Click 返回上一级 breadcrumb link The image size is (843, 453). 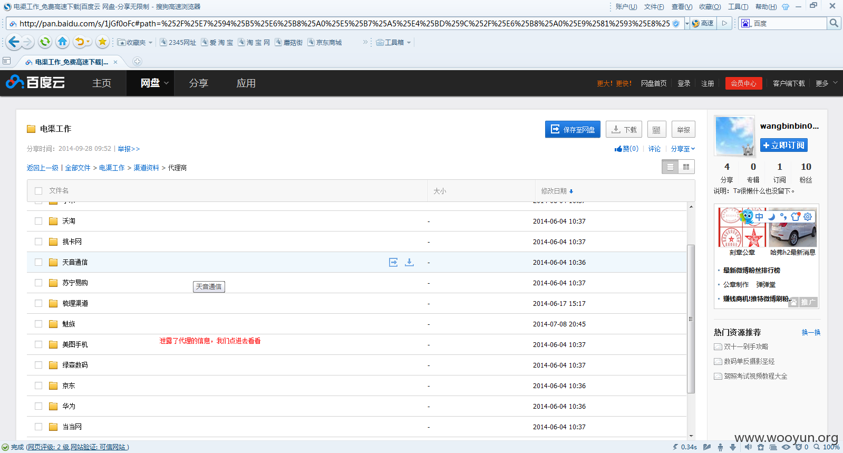pos(43,168)
